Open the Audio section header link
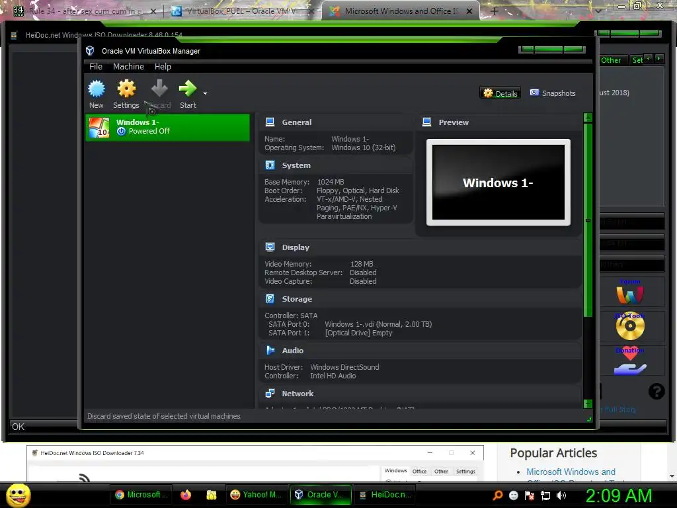This screenshot has height=508, width=677. (x=292, y=351)
